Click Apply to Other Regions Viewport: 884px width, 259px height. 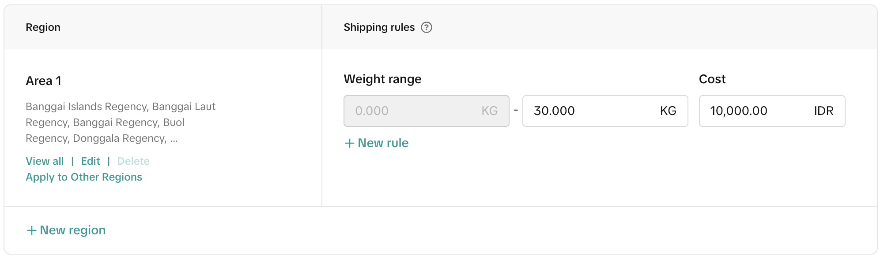tap(84, 177)
